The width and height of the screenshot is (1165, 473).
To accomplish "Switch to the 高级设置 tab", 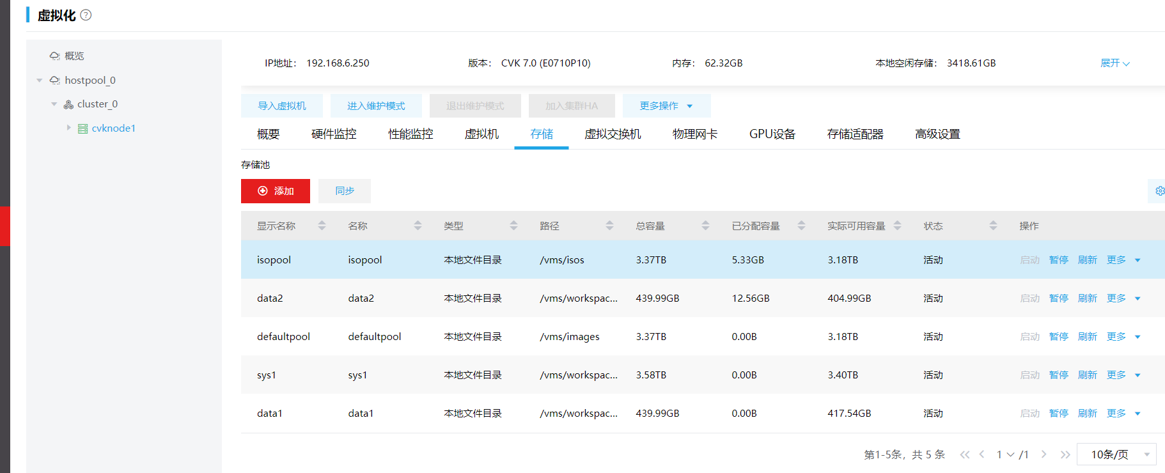I will (937, 134).
